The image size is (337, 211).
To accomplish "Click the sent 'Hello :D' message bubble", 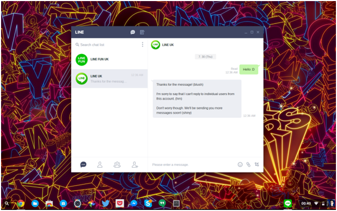I will 248,70.
